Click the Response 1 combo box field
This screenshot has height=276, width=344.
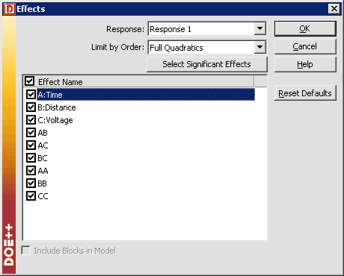click(x=207, y=29)
